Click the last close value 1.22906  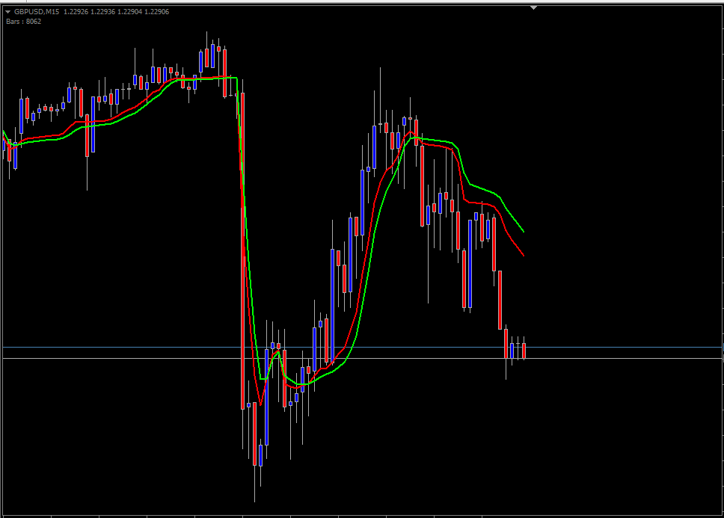[x=157, y=11]
